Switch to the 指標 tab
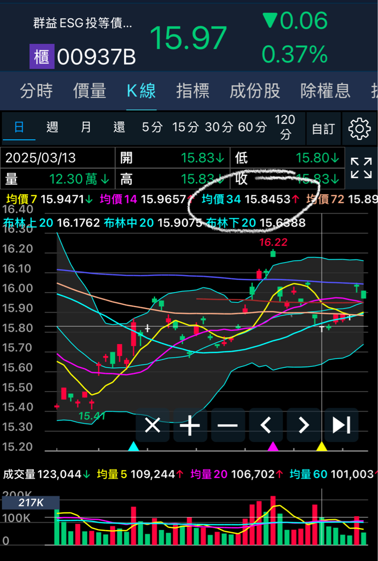Viewport: 378px width, 561px height. click(x=192, y=90)
